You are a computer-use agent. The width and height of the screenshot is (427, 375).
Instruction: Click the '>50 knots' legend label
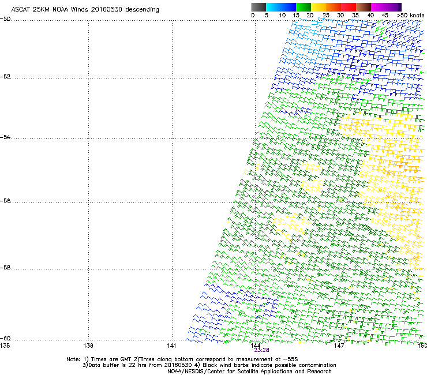pyautogui.click(x=410, y=16)
